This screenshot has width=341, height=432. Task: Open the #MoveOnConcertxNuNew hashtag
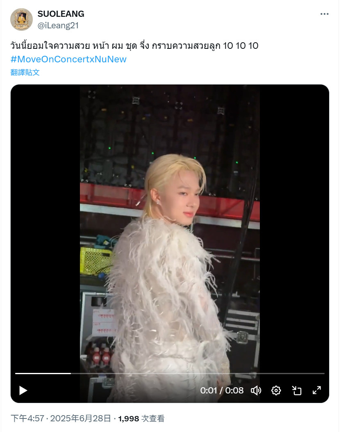[x=68, y=59]
